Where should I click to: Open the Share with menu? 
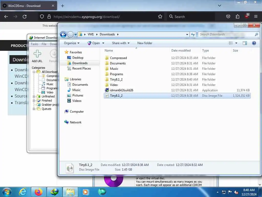[x=121, y=43]
